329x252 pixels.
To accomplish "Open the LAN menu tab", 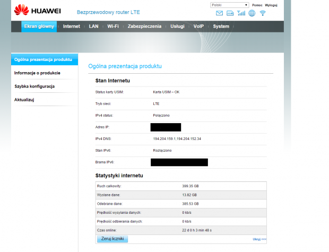I will pyautogui.click(x=93, y=26).
